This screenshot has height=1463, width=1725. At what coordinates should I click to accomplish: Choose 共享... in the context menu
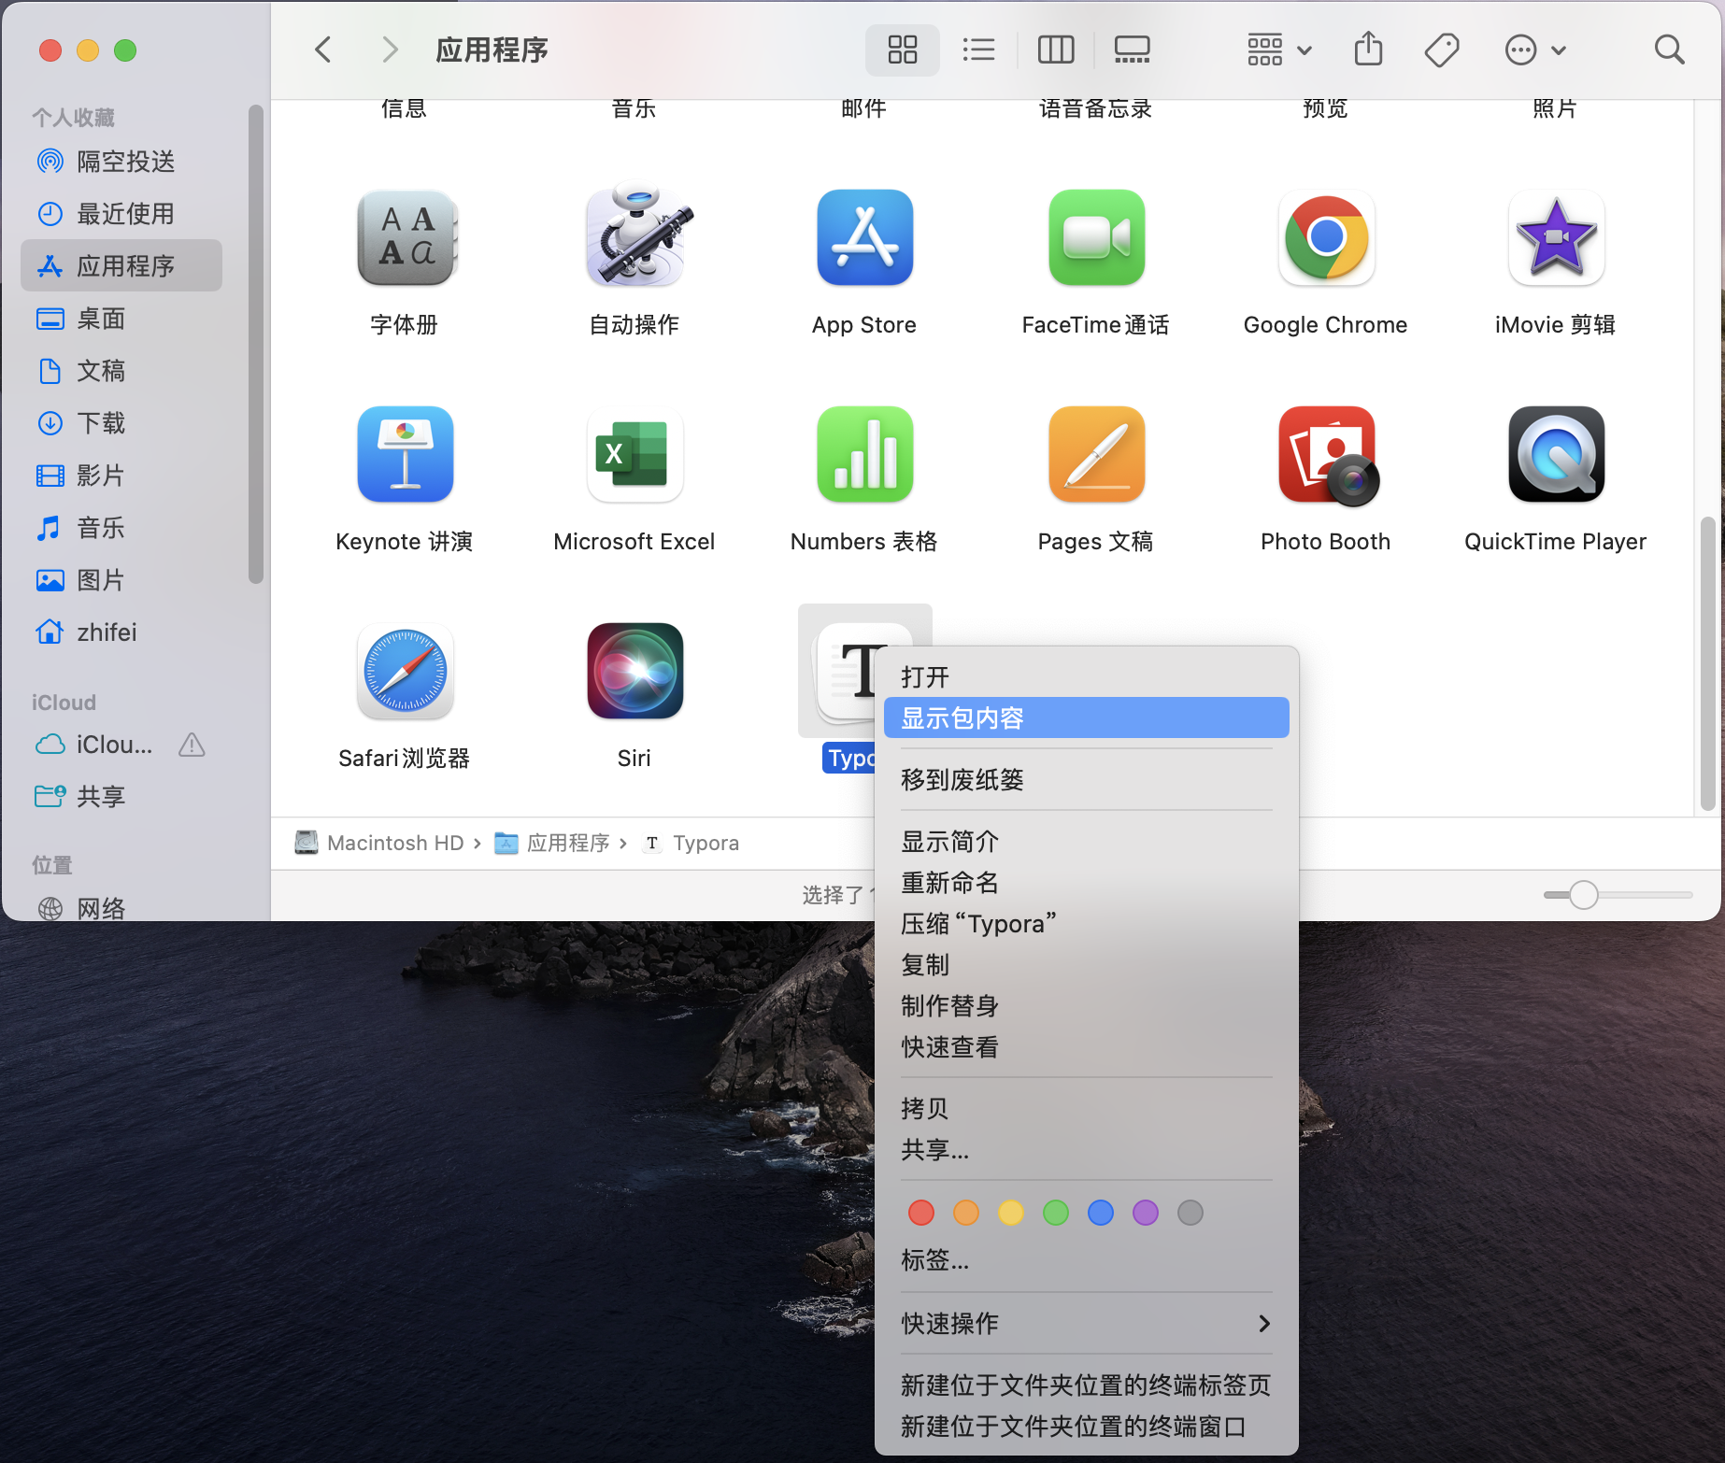[1086, 1149]
